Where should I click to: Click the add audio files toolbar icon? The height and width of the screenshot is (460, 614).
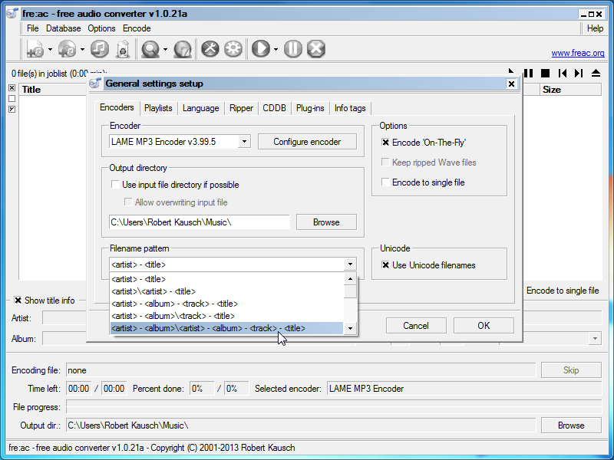pyautogui.click(x=35, y=49)
